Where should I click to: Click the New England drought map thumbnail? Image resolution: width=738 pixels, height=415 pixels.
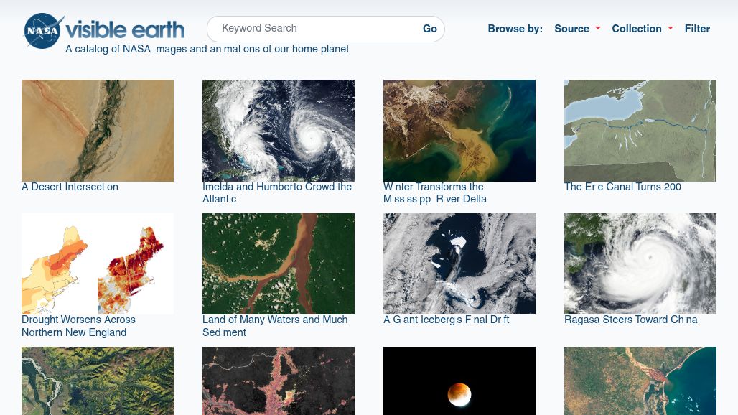(98, 264)
